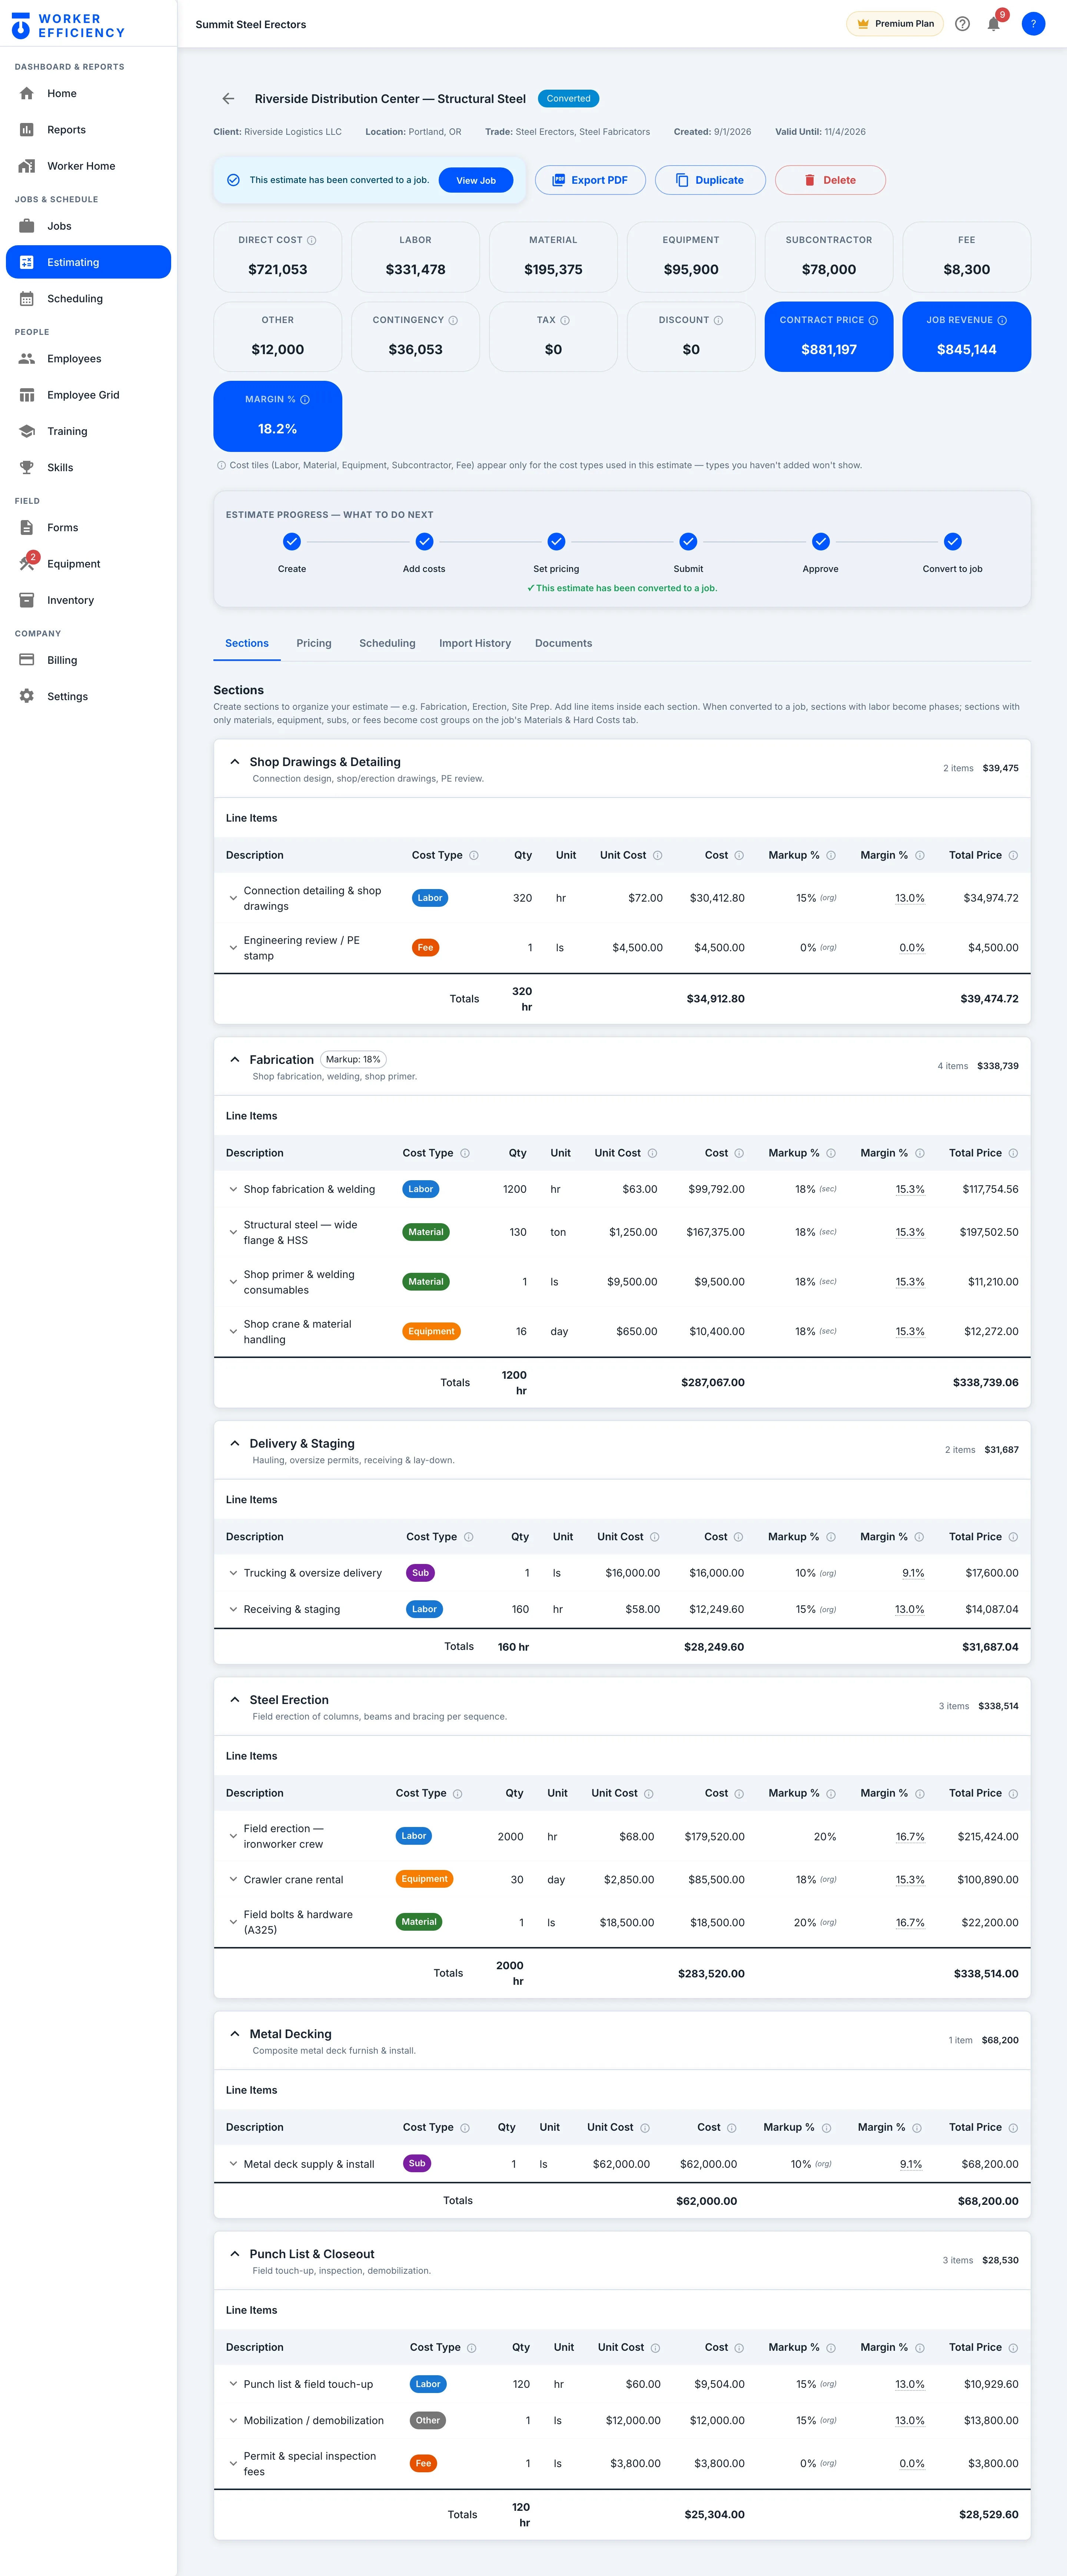Image resolution: width=1067 pixels, height=2576 pixels.
Task: Click the View Job button
Action: (x=476, y=180)
